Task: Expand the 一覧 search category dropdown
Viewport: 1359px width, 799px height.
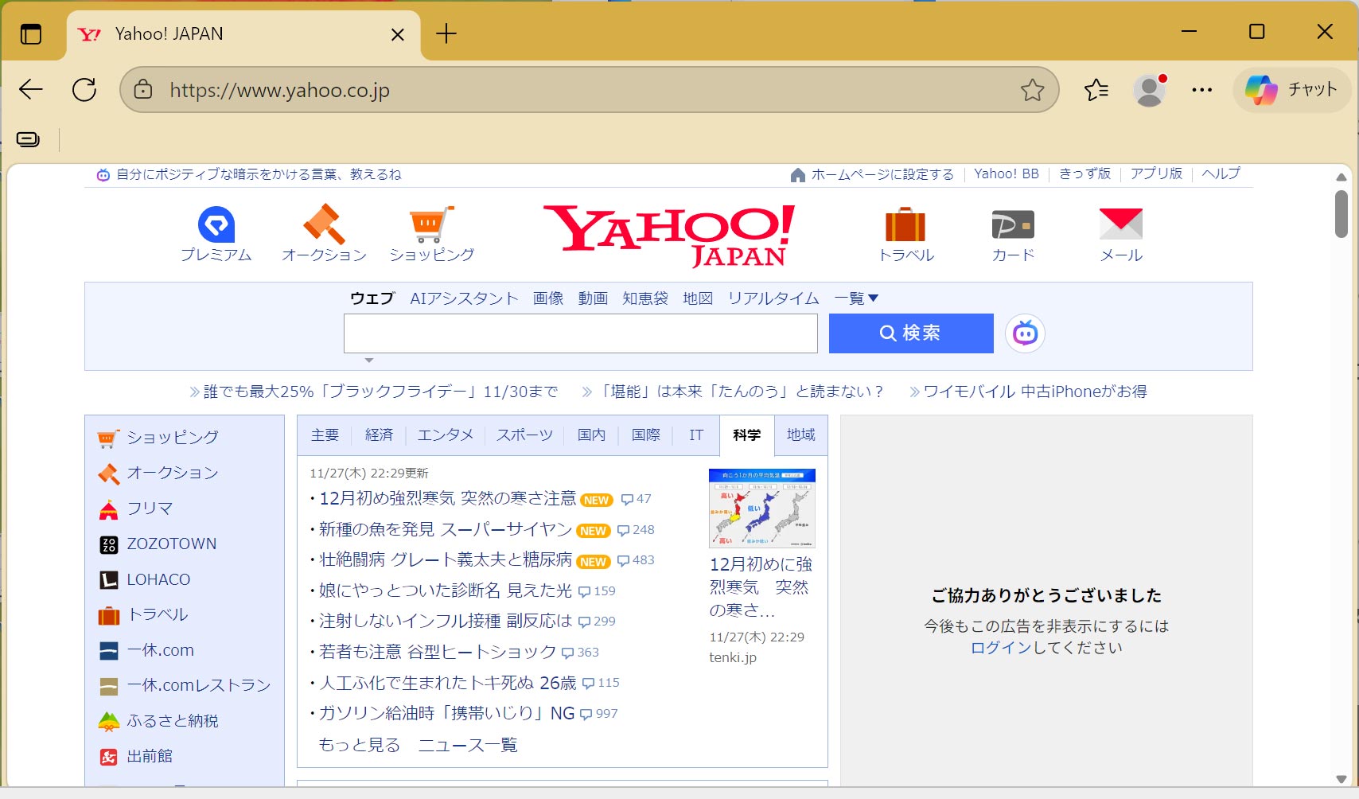Action: pyautogui.click(x=856, y=298)
